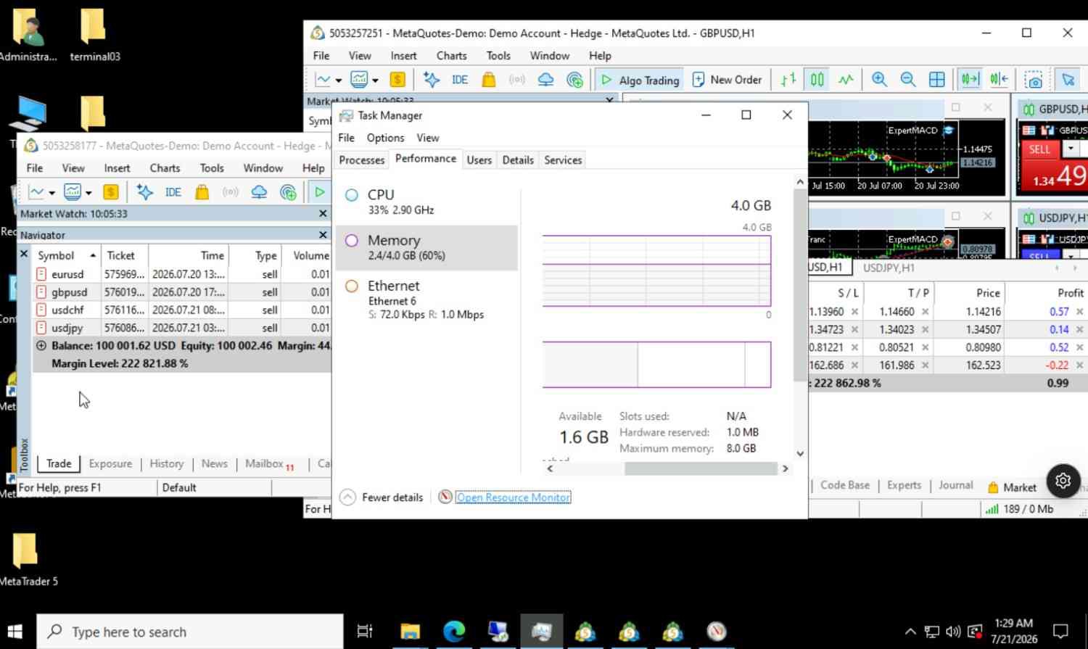The width and height of the screenshot is (1088, 649).
Task: Click Task Manager horizontal scrollbar right arrow
Action: click(x=785, y=469)
